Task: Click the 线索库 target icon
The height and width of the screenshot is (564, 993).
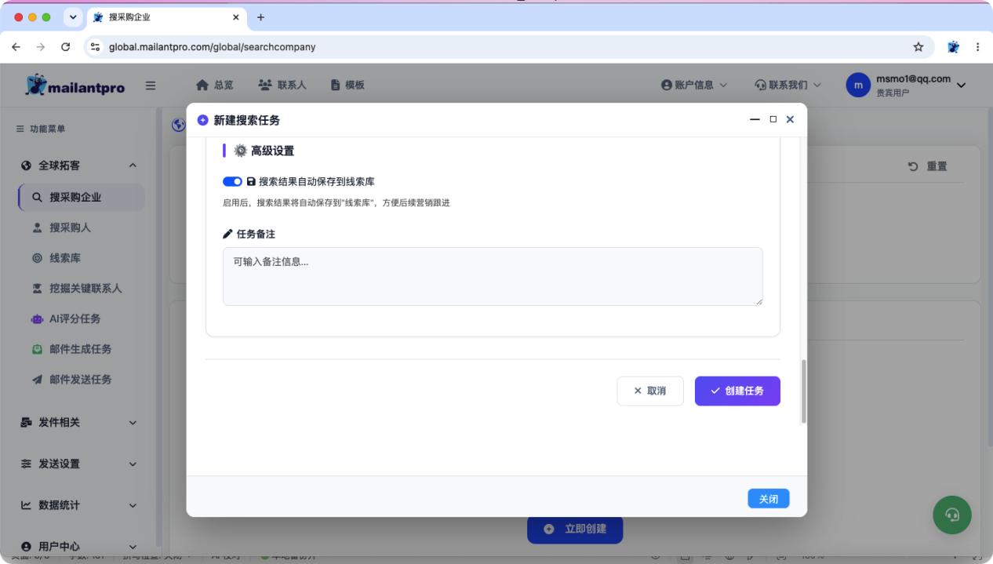Action: pyautogui.click(x=37, y=258)
